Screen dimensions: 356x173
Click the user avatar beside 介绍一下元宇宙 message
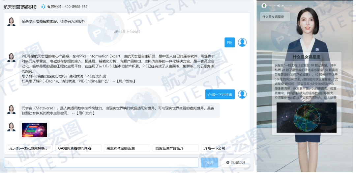[x=242, y=94]
